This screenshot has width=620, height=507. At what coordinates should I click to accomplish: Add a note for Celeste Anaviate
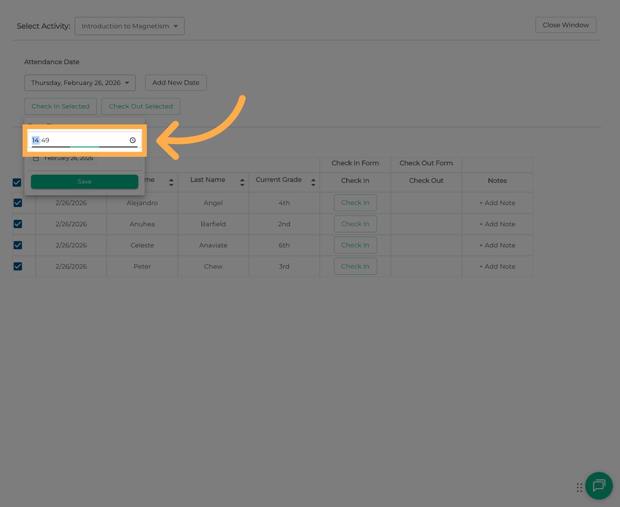click(497, 245)
